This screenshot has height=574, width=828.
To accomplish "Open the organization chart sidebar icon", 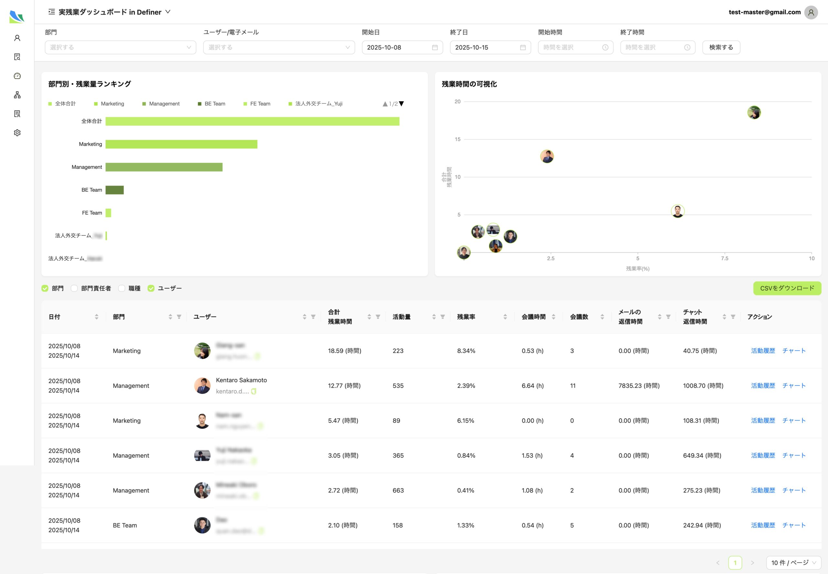I will click(17, 95).
